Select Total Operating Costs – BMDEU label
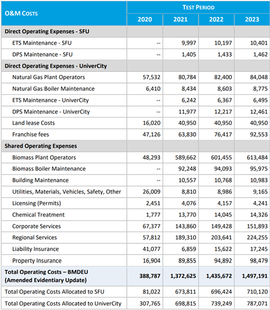The width and height of the screenshot is (270, 310). point(46,276)
